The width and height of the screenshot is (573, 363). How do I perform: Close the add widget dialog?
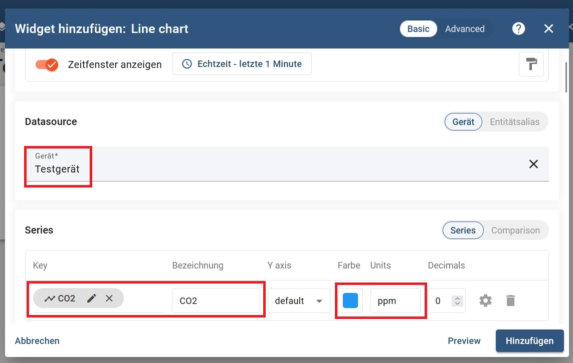548,28
